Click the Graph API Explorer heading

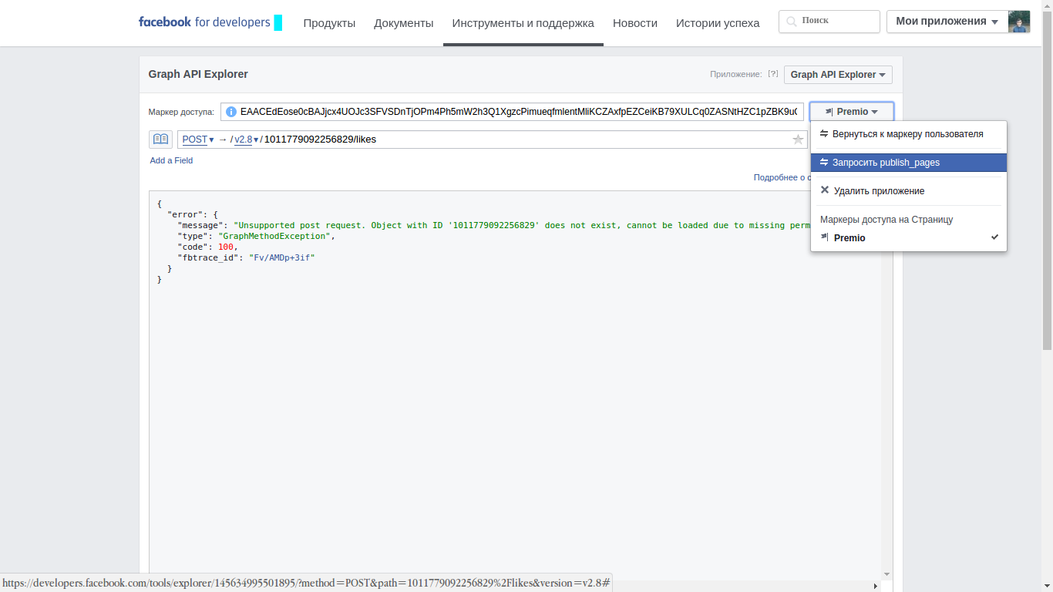click(x=198, y=74)
